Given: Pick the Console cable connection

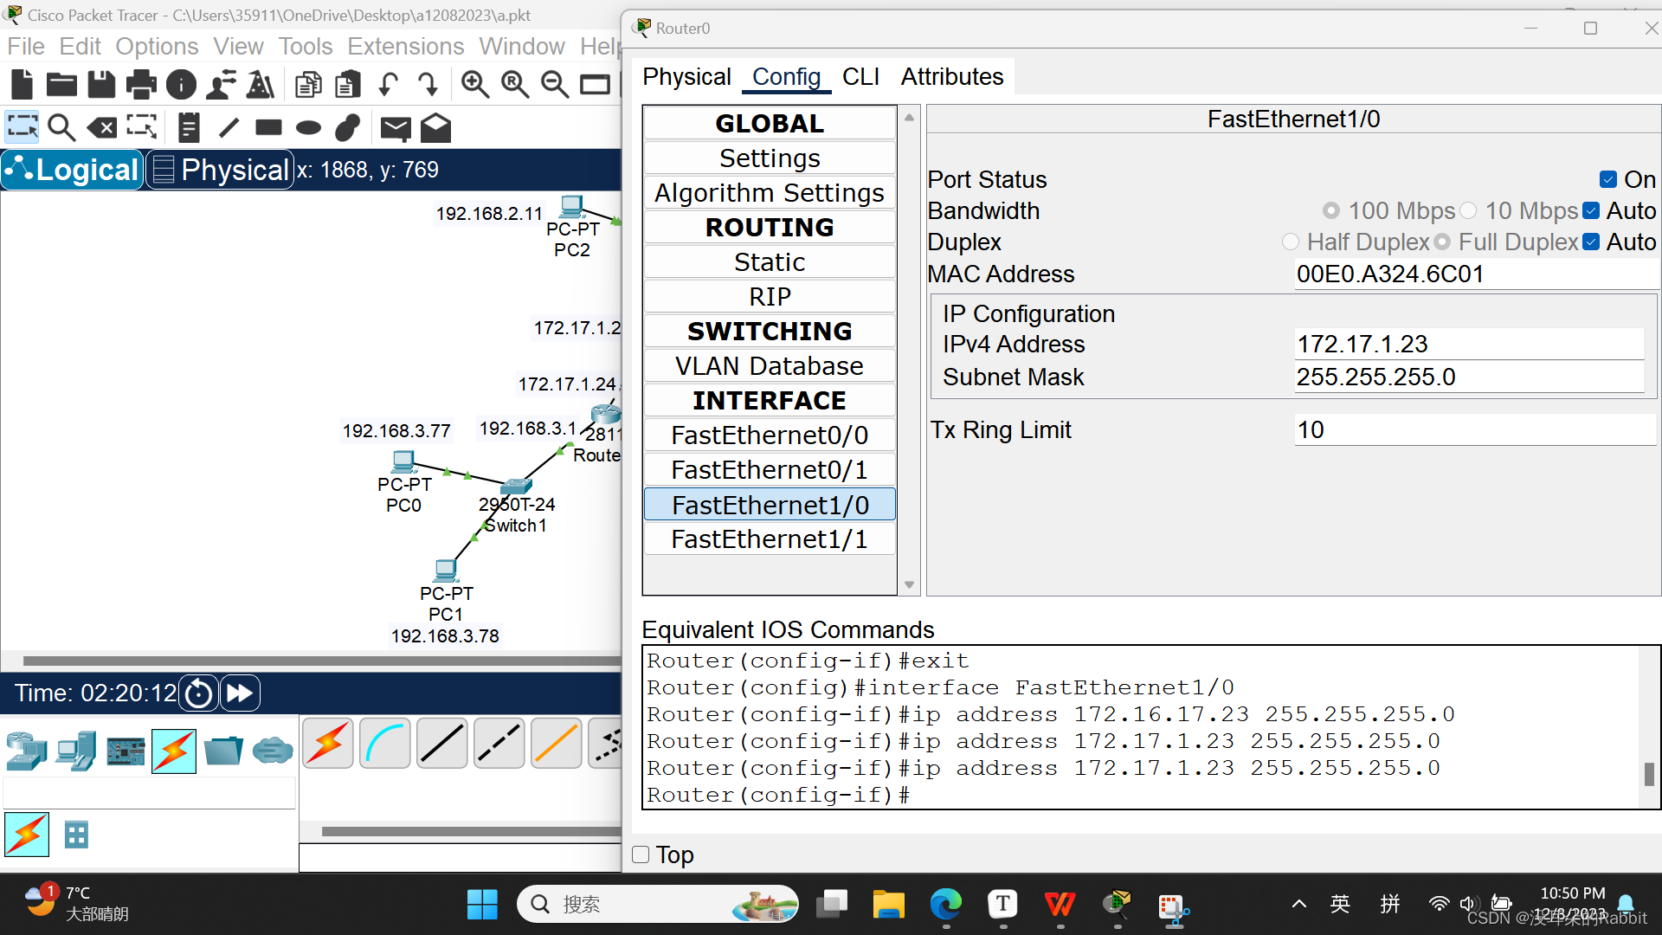Looking at the screenshot, I should point(385,744).
